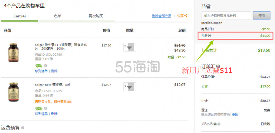Click the 再购买 1 件，额外节省 5% promo text

click(53, 102)
